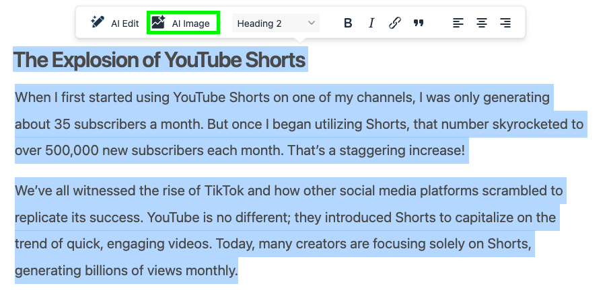Viewport: 609px width, 292px height.
Task: Click the text 'generating billions of views monthly.'
Action: coord(127,271)
